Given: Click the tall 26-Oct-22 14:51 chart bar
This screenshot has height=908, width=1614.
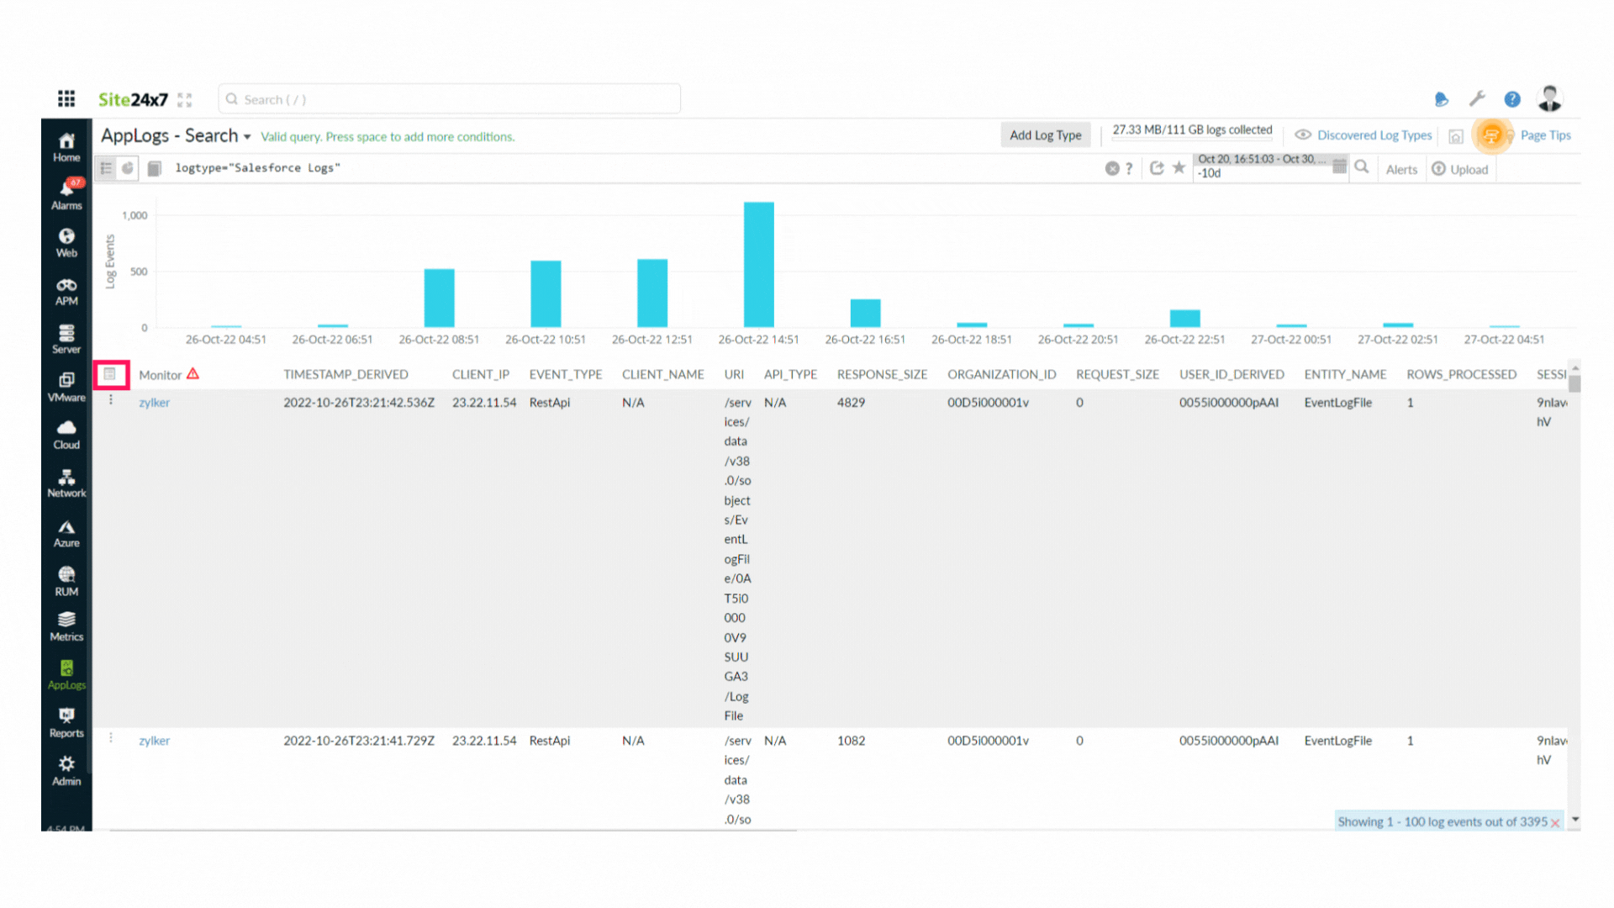Looking at the screenshot, I should click(758, 264).
